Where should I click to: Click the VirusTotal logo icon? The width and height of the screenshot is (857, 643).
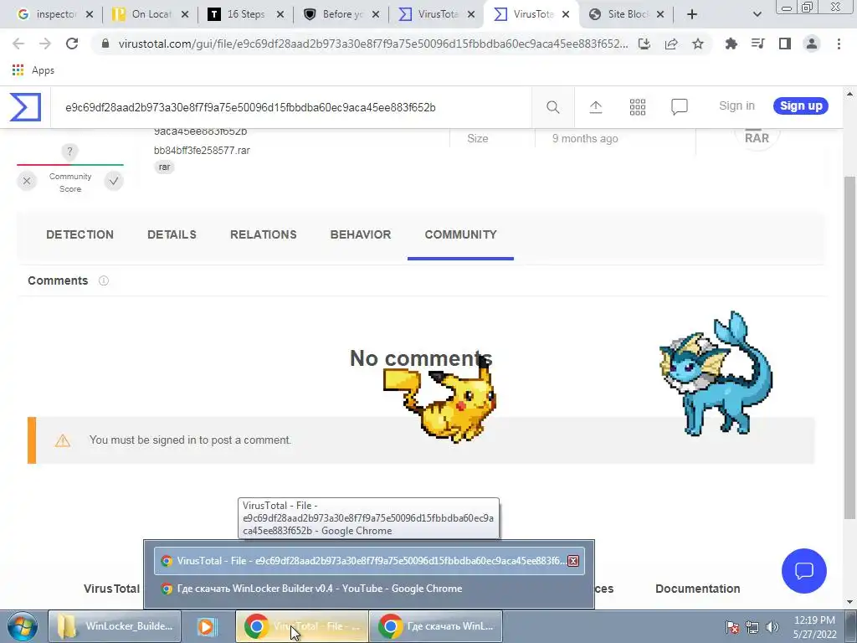[x=25, y=106]
